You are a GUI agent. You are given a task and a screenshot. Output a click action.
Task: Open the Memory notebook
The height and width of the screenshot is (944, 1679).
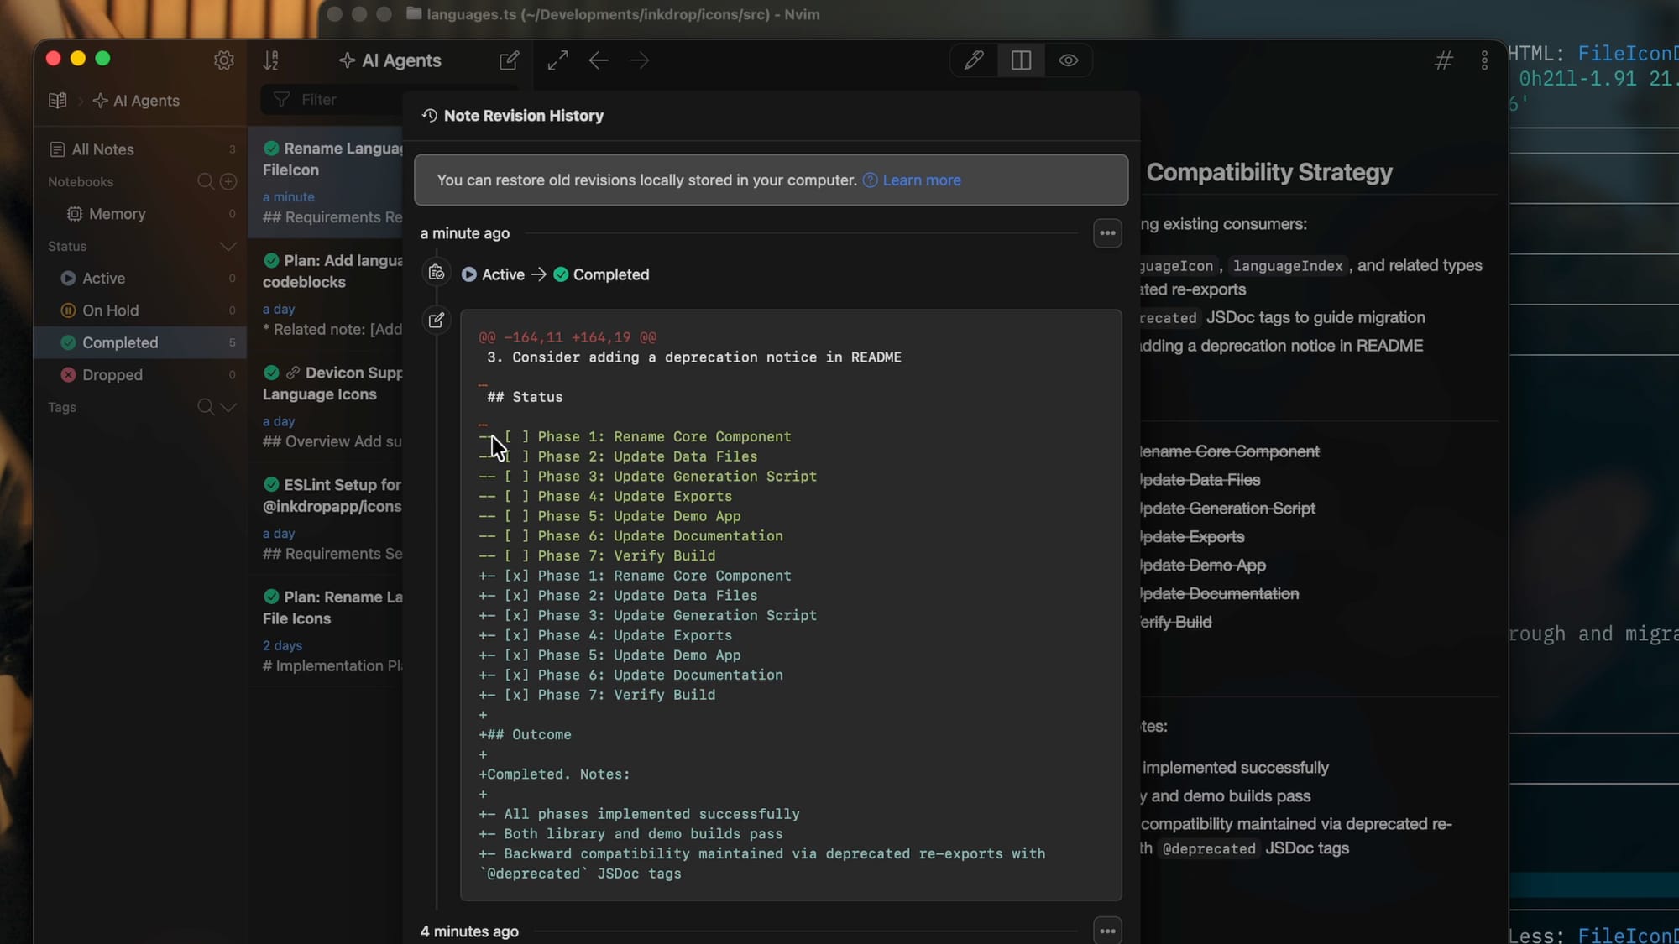click(x=117, y=214)
